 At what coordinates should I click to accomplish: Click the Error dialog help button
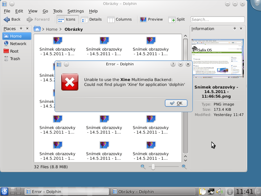tap(173, 64)
